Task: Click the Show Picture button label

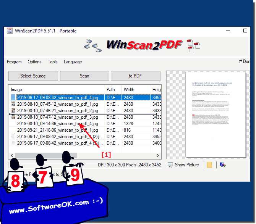Action: click(x=187, y=165)
